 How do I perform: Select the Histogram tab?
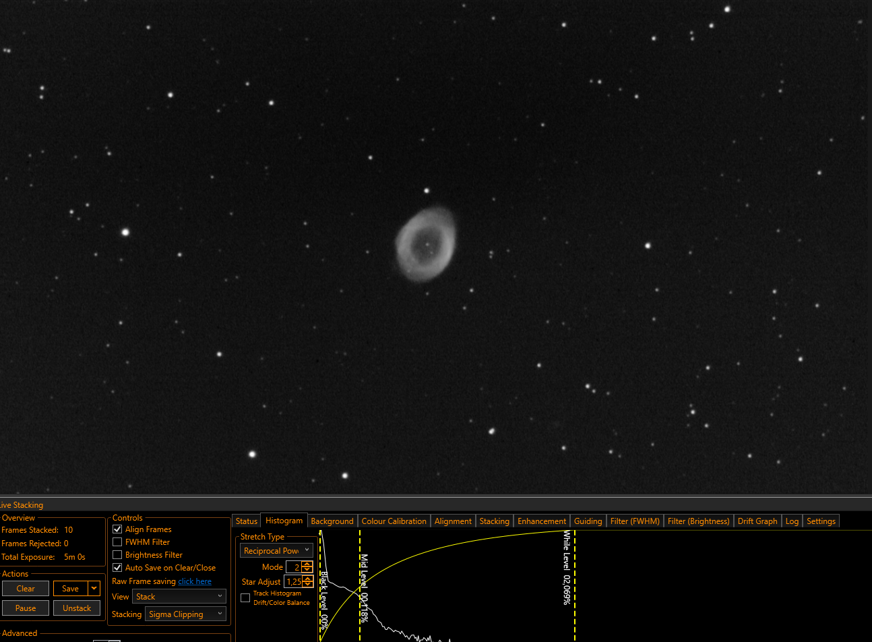point(284,521)
